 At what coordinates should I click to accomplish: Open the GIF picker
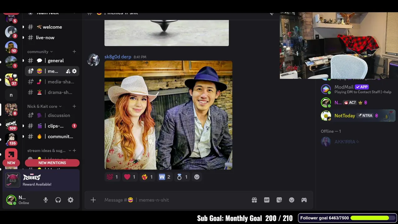pyautogui.click(x=267, y=200)
